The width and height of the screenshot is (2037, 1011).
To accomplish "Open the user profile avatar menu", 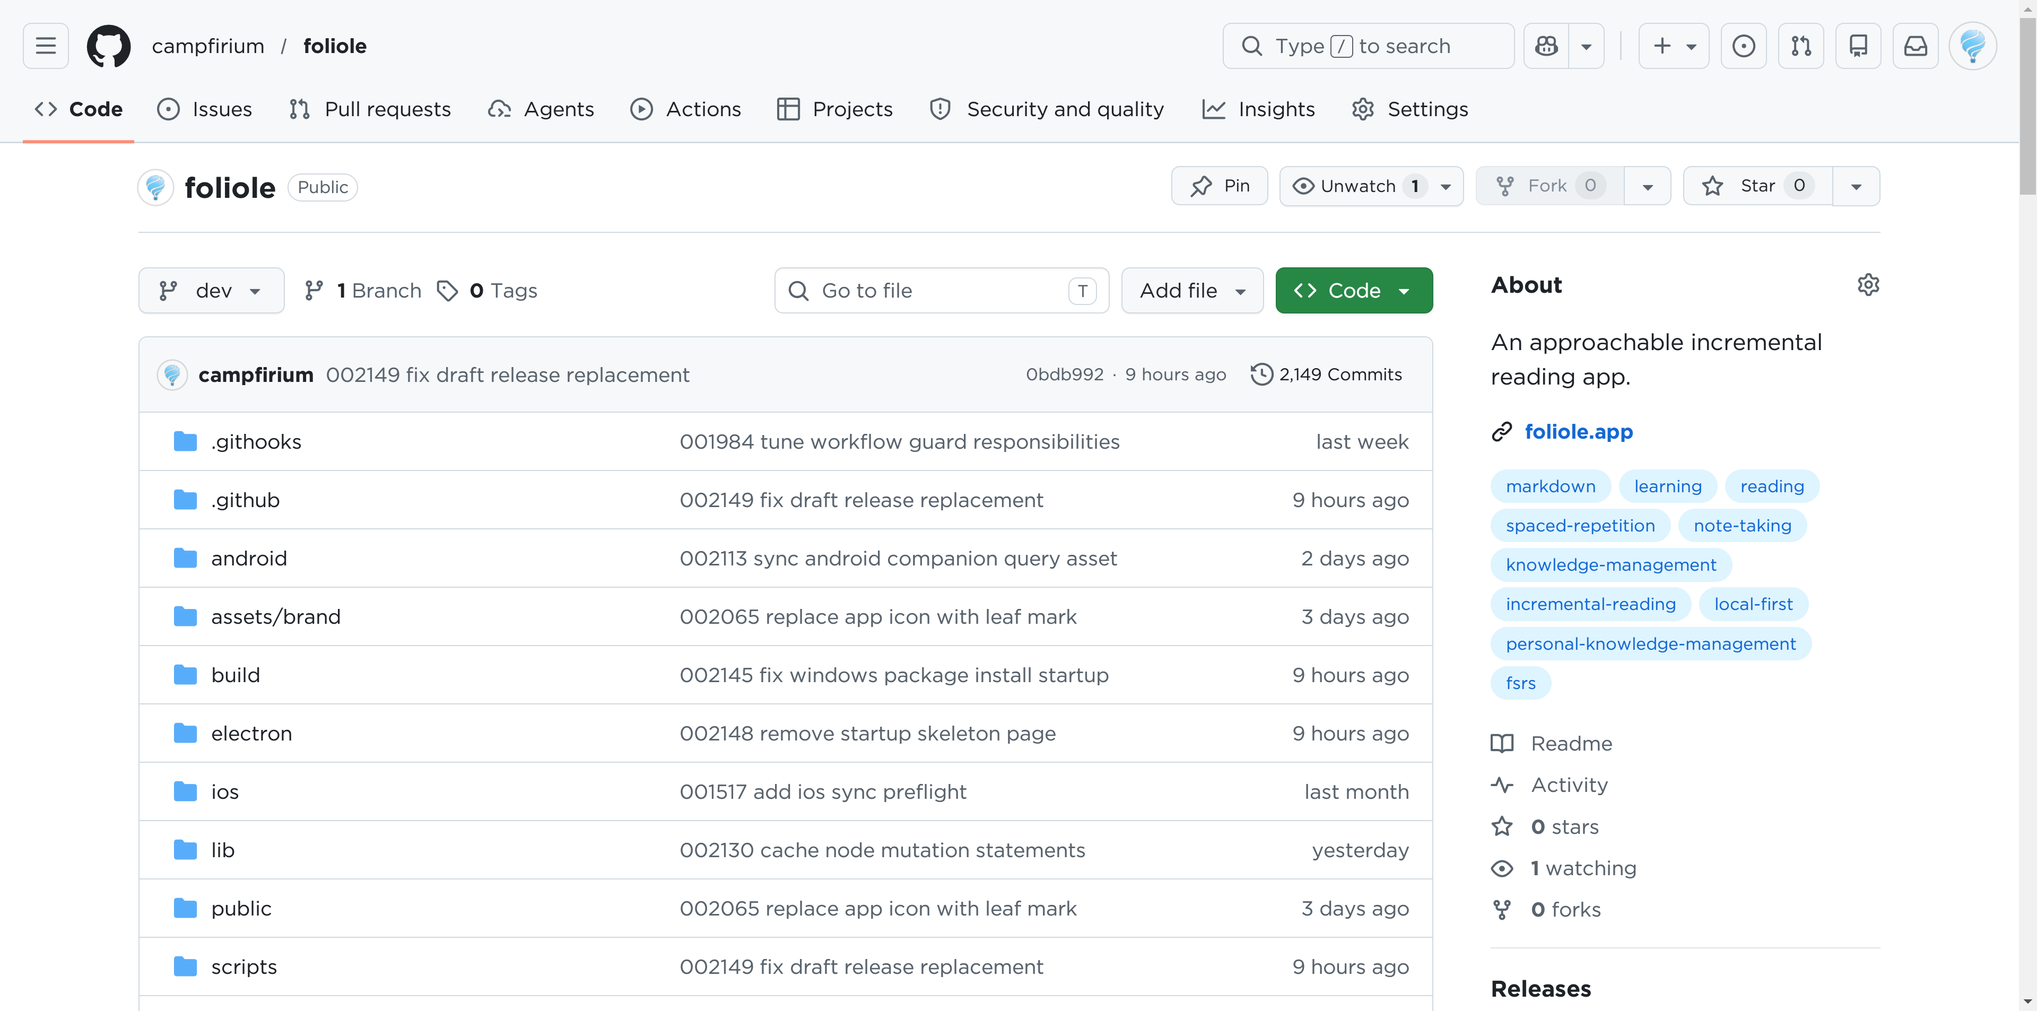I will tap(1973, 46).
